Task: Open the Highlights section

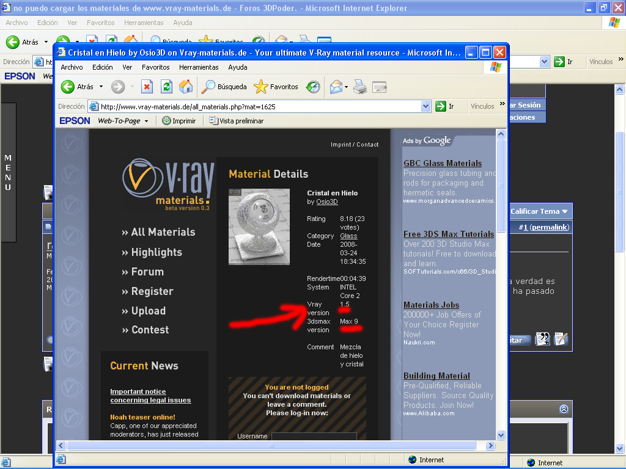Action: coord(152,252)
